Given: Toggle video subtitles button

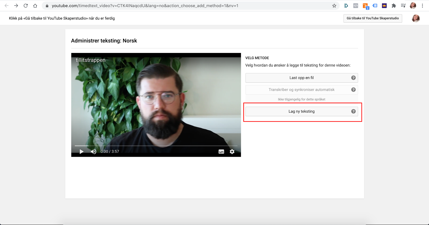Looking at the screenshot, I should 221,152.
